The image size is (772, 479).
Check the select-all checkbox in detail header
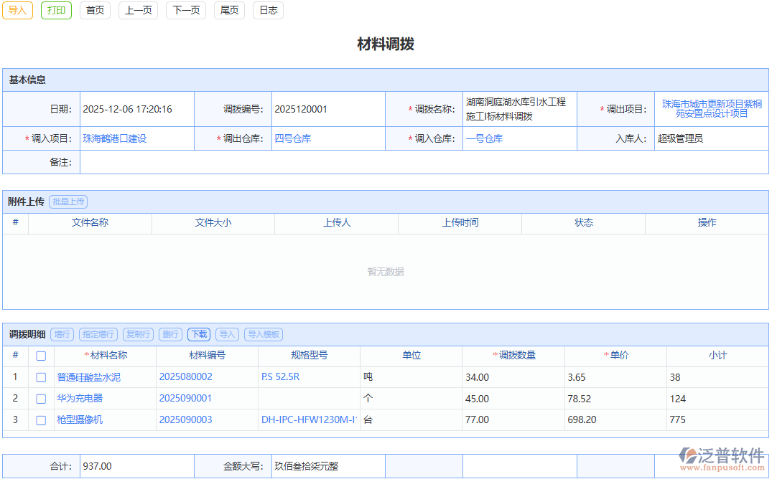coord(41,356)
